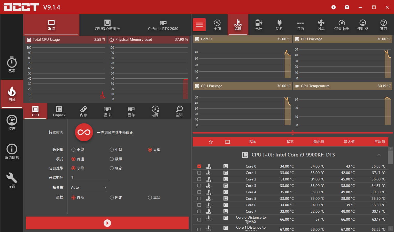This screenshot has height=232, width=394.
Task: Start the test with the play button
Action: click(x=107, y=223)
